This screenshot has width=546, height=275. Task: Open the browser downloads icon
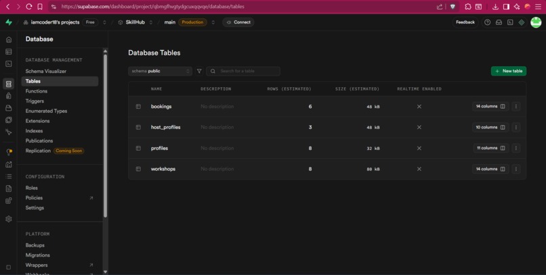[495, 7]
